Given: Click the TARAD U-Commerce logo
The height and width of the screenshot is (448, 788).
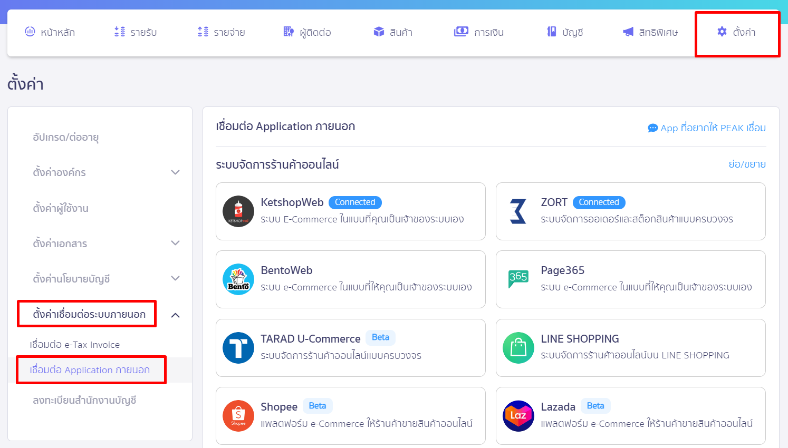Looking at the screenshot, I should (238, 348).
